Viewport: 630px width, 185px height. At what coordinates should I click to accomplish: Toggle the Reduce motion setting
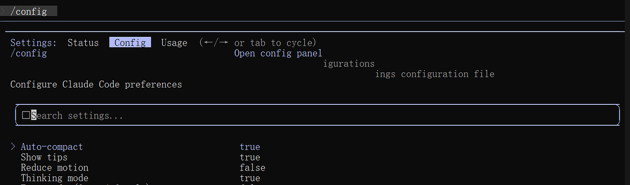[54, 168]
